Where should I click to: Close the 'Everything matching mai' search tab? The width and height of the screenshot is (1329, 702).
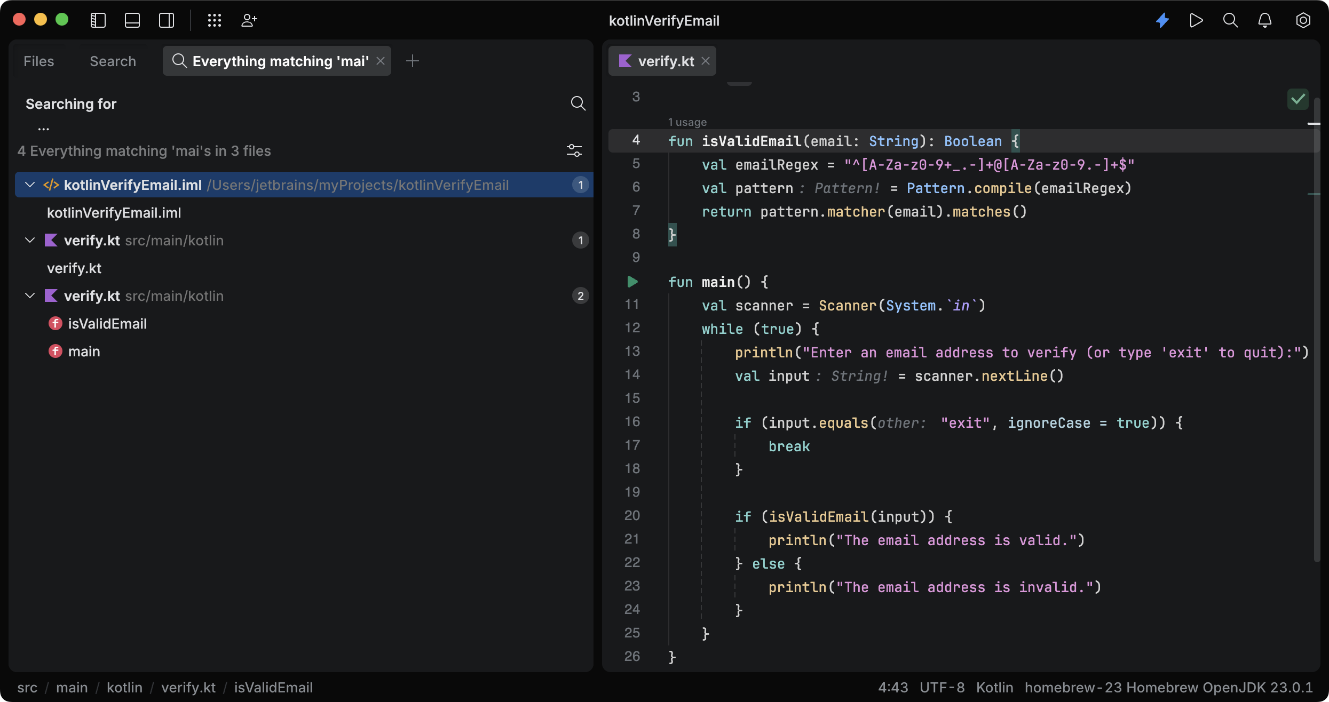pos(379,61)
